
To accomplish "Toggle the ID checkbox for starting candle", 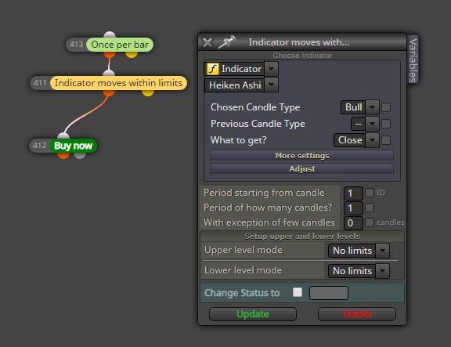I will [370, 193].
